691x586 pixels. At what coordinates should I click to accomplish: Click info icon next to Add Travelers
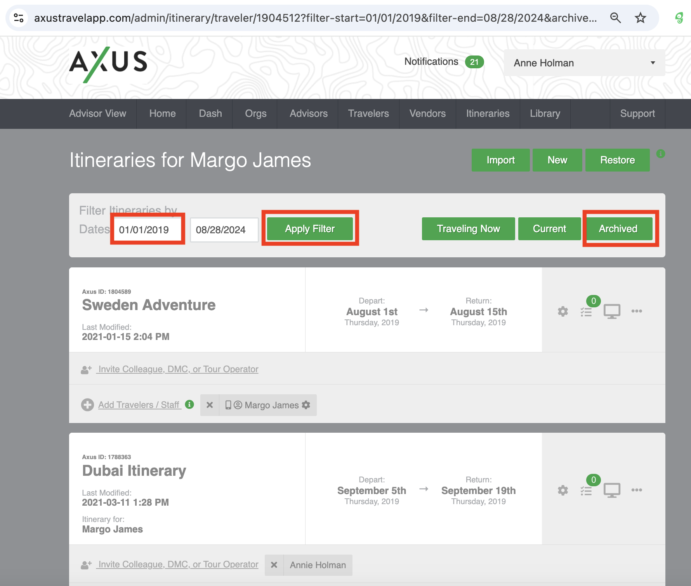point(189,404)
